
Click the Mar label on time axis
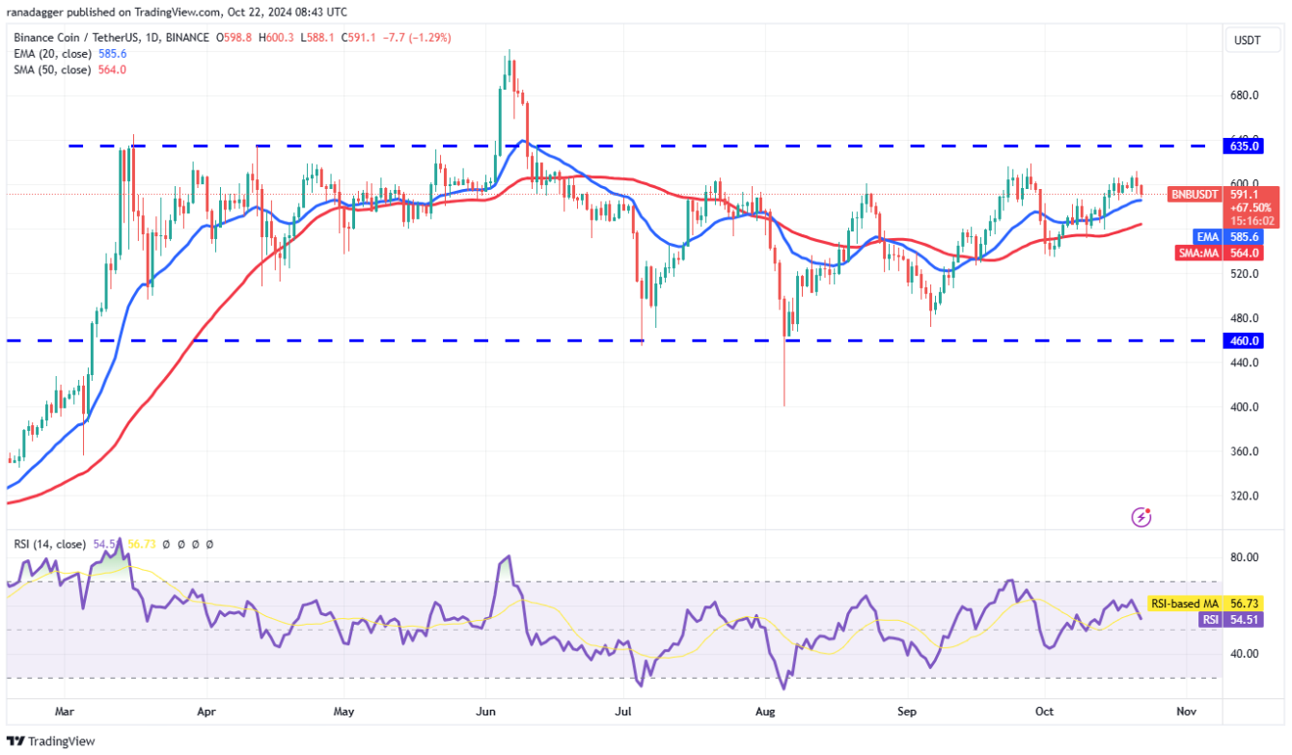pyautogui.click(x=64, y=711)
